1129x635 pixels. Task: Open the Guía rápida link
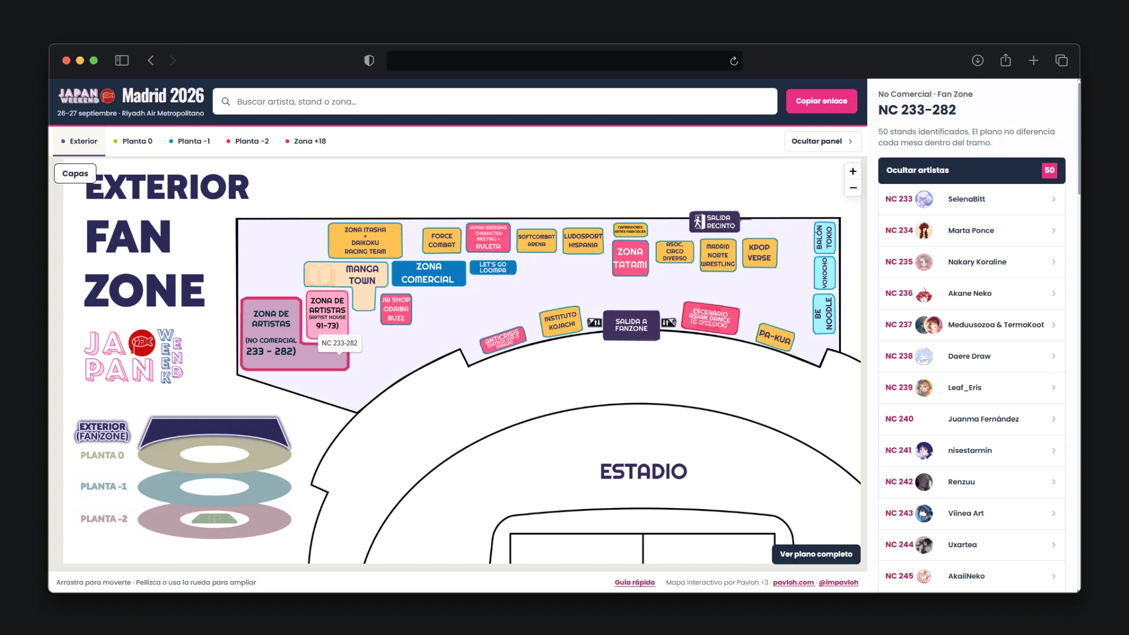click(634, 583)
